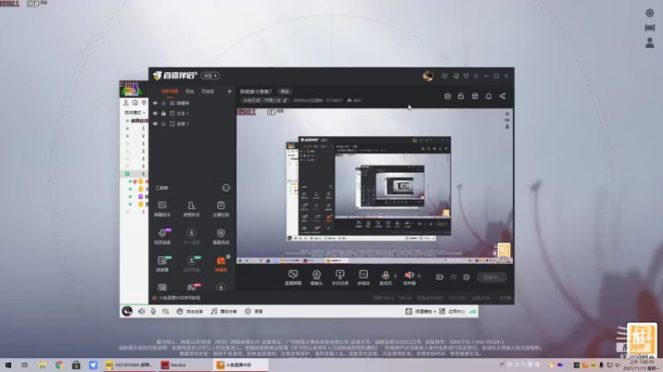Expand the speaker options arrow
This screenshot has height=372, width=663.
[419, 276]
